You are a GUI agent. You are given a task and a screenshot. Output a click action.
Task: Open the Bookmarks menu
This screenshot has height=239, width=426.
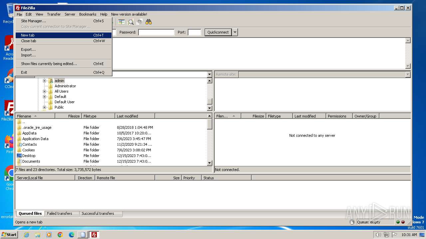[88, 14]
